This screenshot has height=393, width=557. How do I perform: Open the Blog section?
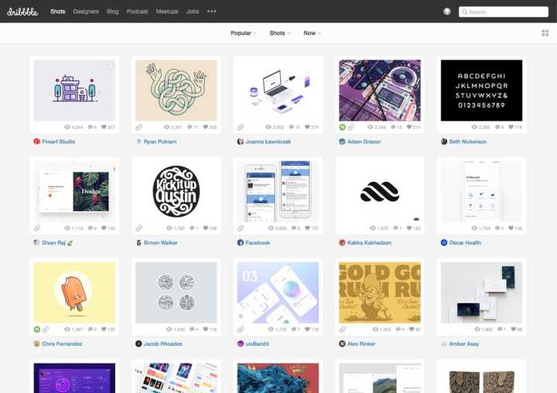(x=113, y=12)
